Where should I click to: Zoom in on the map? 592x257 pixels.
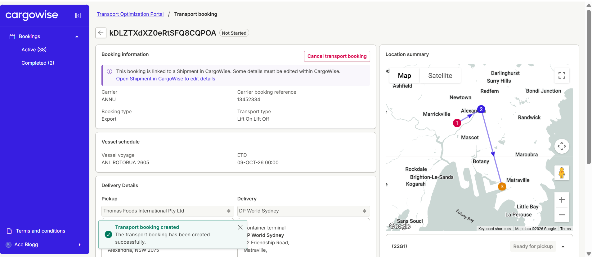[x=562, y=200]
